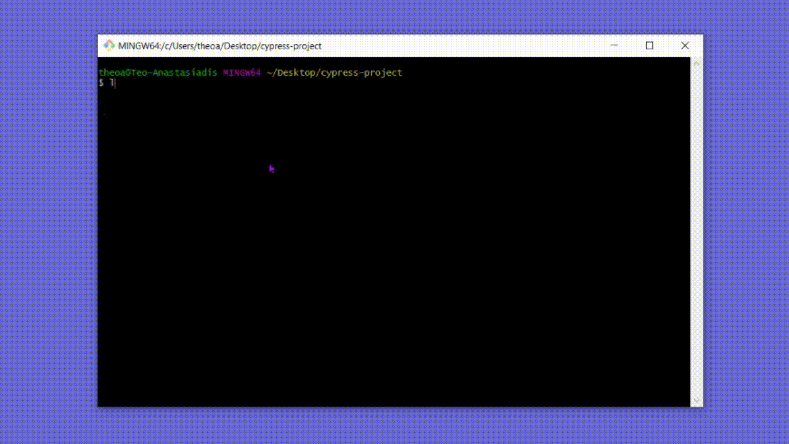The image size is (789, 444).
Task: Close the terminal window
Action: [x=685, y=45]
